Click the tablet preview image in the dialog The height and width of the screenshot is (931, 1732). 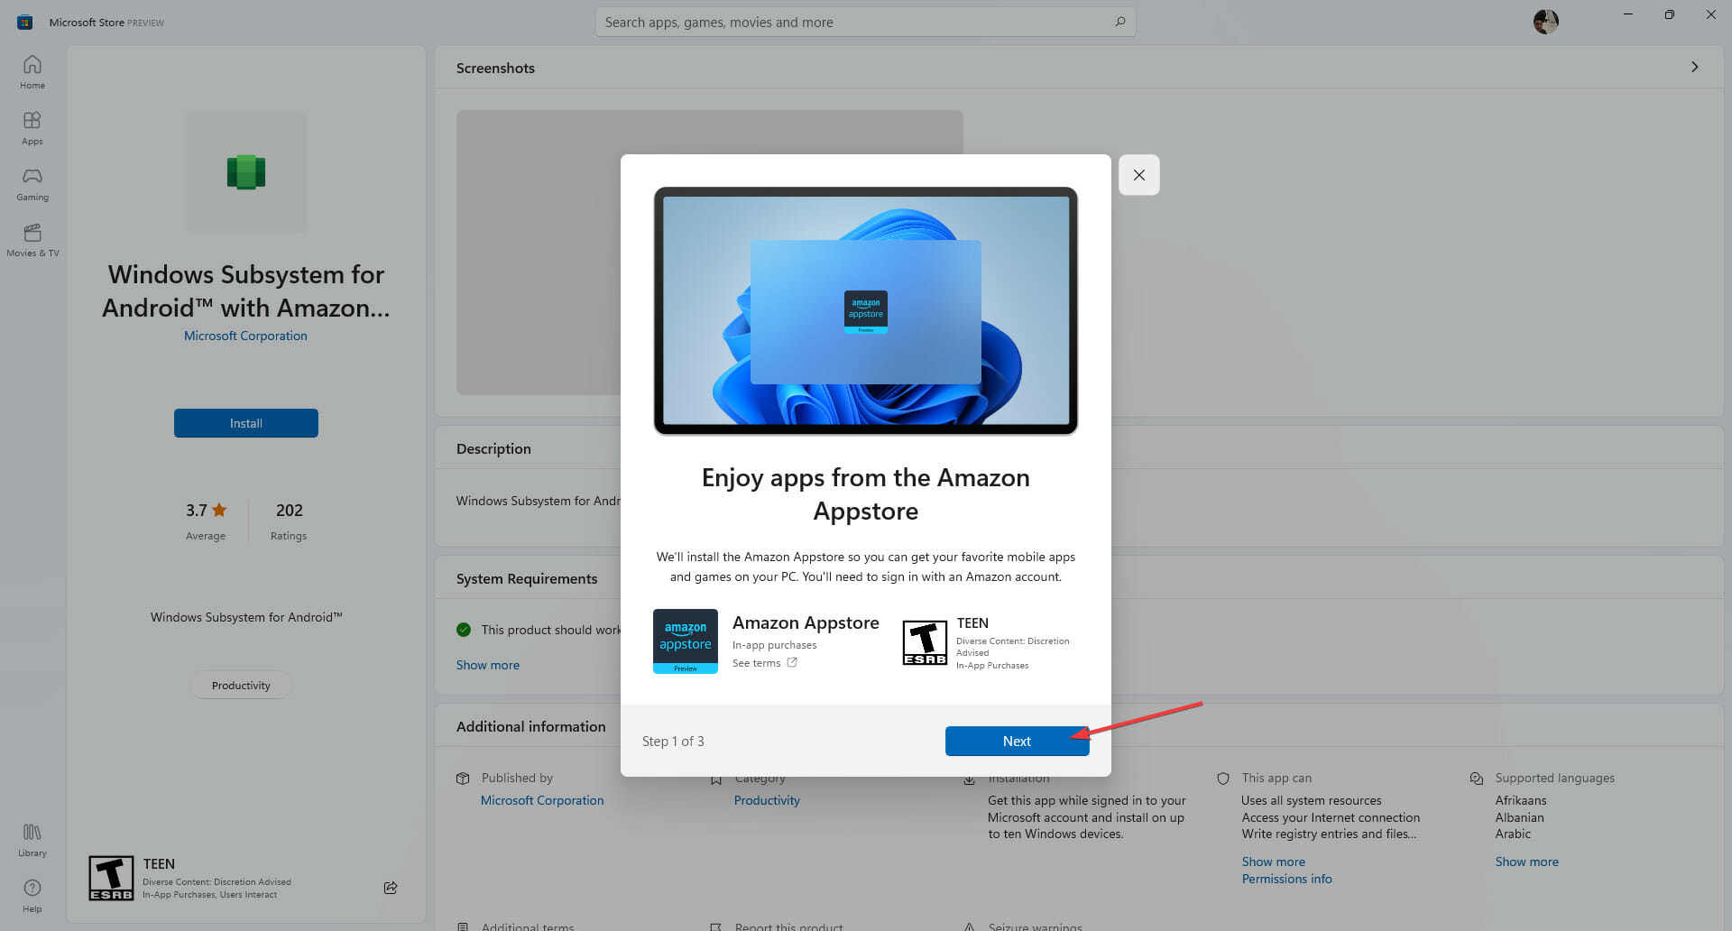(866, 311)
